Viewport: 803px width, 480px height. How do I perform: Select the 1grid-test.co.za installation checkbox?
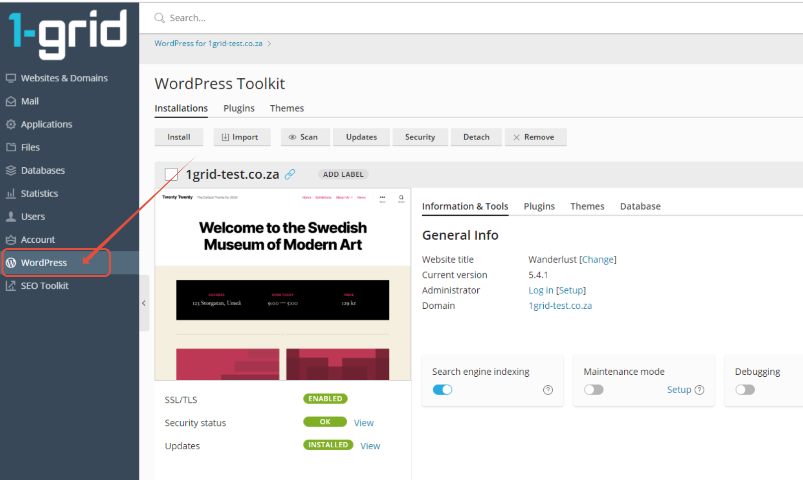[171, 174]
